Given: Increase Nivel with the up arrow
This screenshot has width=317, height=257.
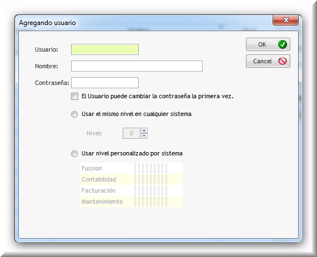Looking at the screenshot, I should coord(144,130).
